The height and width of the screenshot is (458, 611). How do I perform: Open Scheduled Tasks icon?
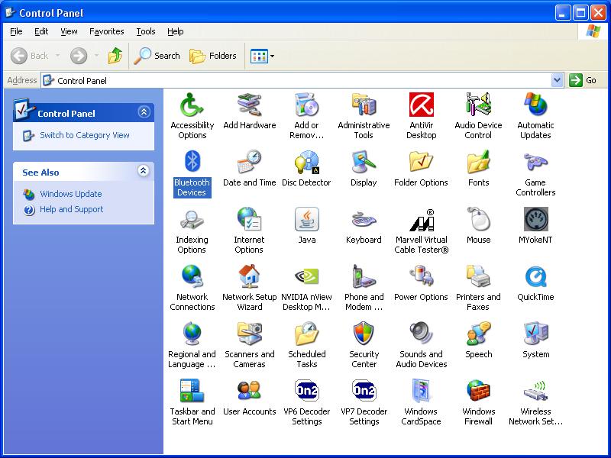(307, 334)
